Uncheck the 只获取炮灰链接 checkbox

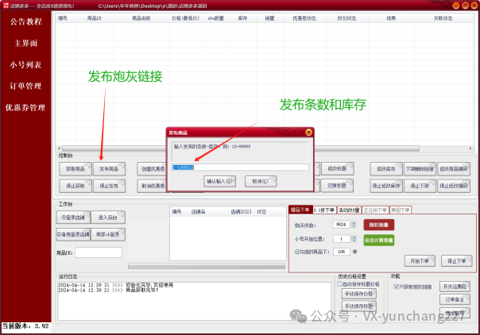tap(396, 287)
